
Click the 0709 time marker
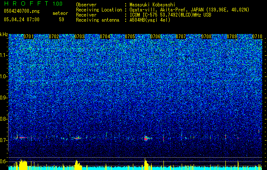point(232,37)
